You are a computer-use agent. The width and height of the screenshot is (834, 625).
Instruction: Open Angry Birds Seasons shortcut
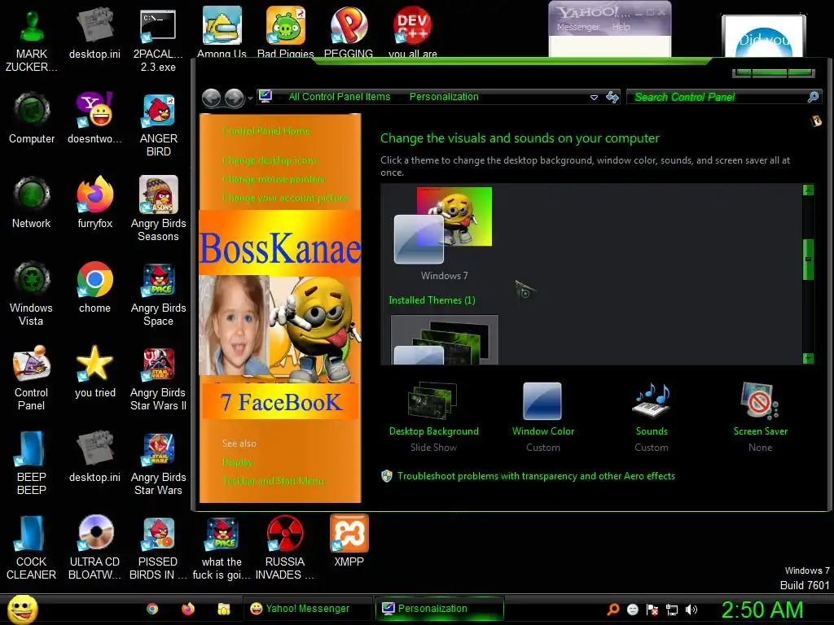tap(158, 209)
